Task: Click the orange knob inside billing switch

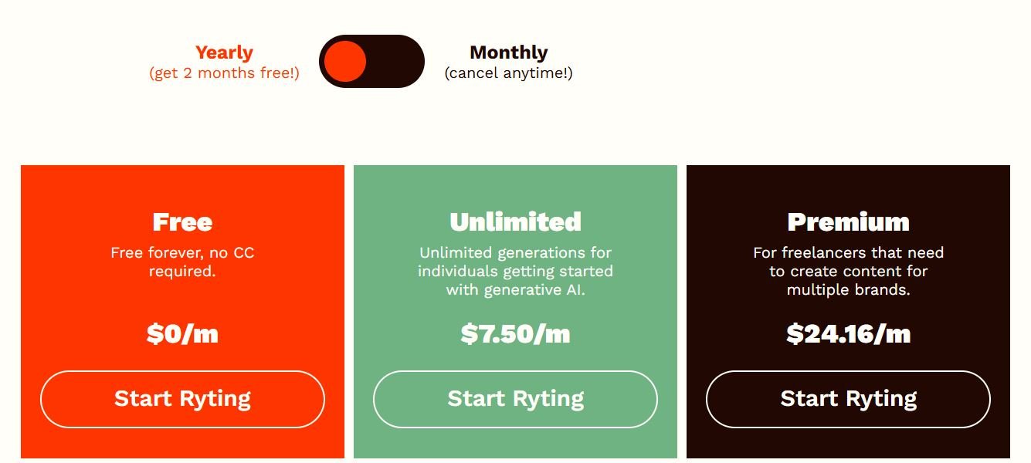Action: click(344, 62)
